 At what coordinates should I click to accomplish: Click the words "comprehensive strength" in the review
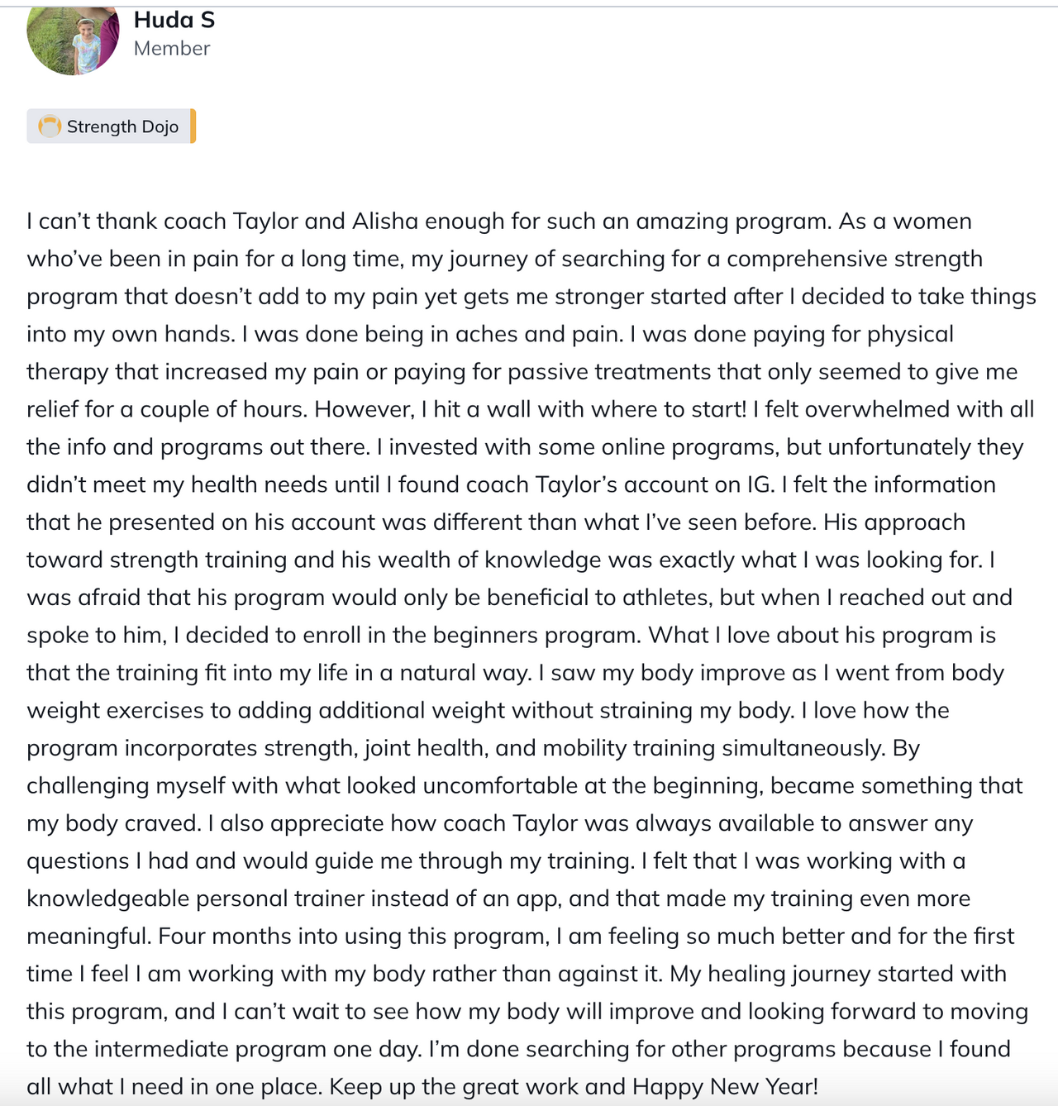tap(854, 259)
